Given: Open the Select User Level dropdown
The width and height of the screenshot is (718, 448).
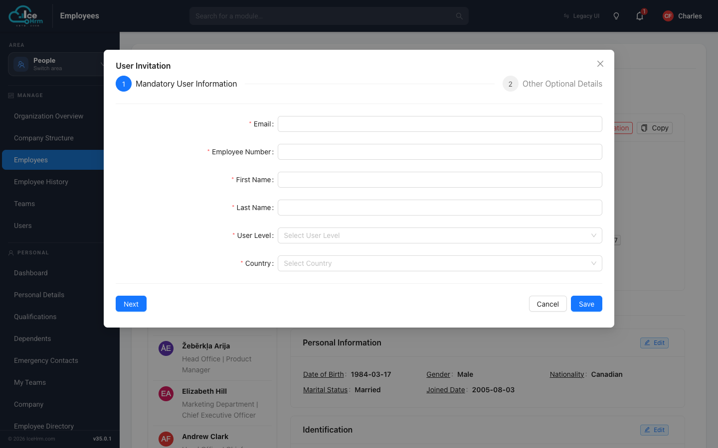Looking at the screenshot, I should (x=440, y=235).
